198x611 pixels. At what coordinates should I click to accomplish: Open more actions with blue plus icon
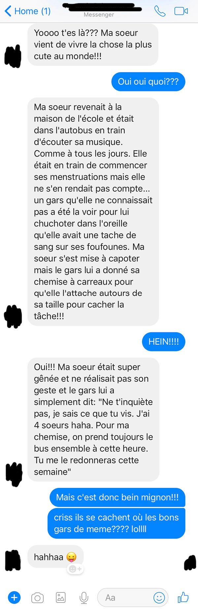[14, 597]
